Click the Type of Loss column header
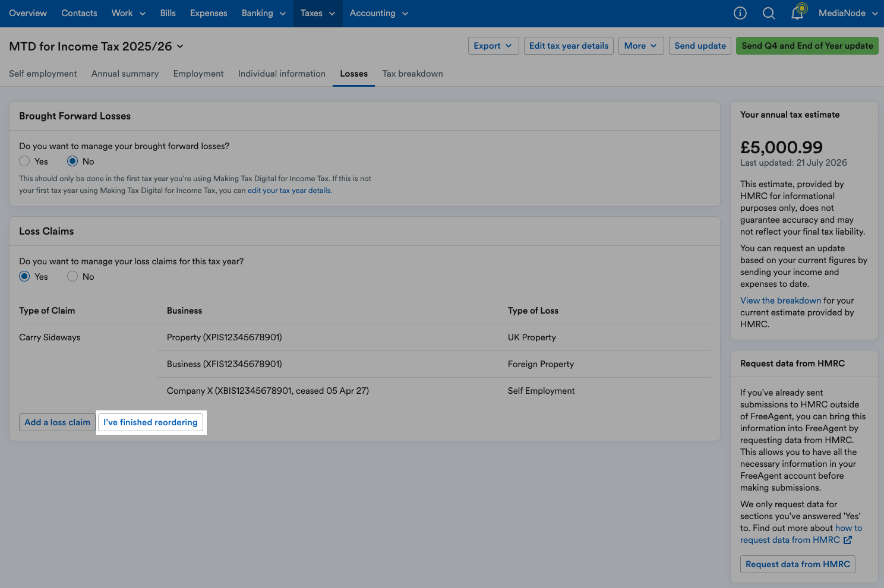The height and width of the screenshot is (588, 884). [x=533, y=311]
